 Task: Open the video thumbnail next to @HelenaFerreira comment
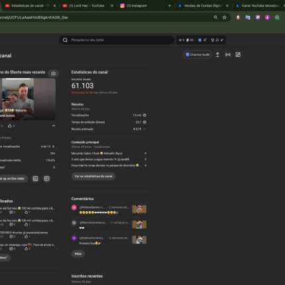pyautogui.click(x=139, y=240)
